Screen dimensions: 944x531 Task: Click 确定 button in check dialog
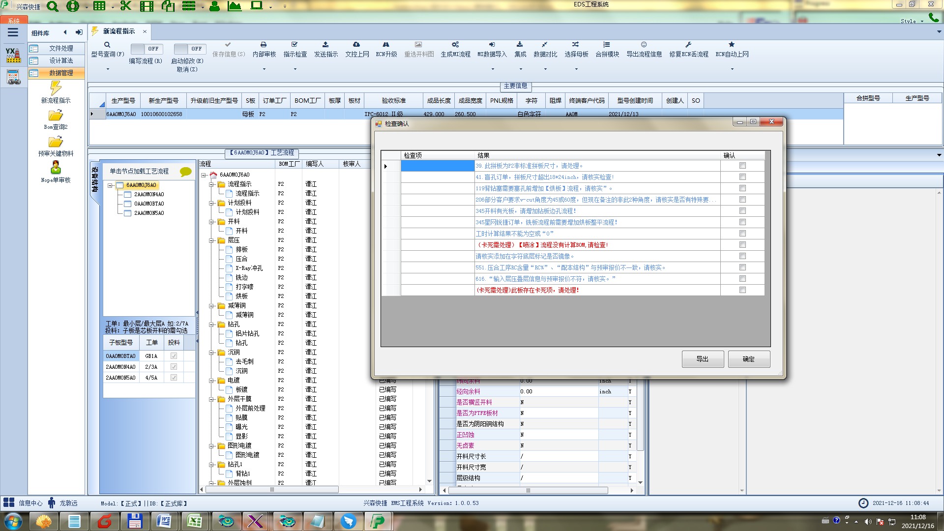pyautogui.click(x=748, y=359)
